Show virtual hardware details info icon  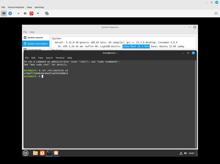(11, 13)
